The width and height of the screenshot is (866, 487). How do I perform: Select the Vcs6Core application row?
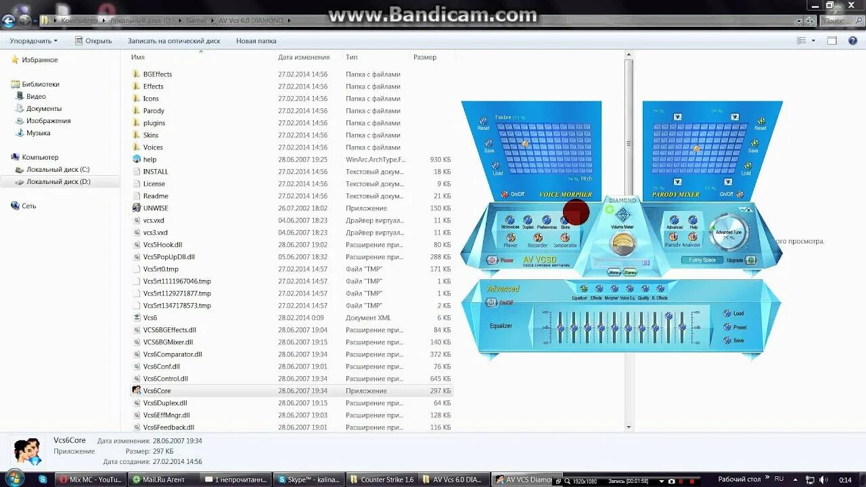292,391
